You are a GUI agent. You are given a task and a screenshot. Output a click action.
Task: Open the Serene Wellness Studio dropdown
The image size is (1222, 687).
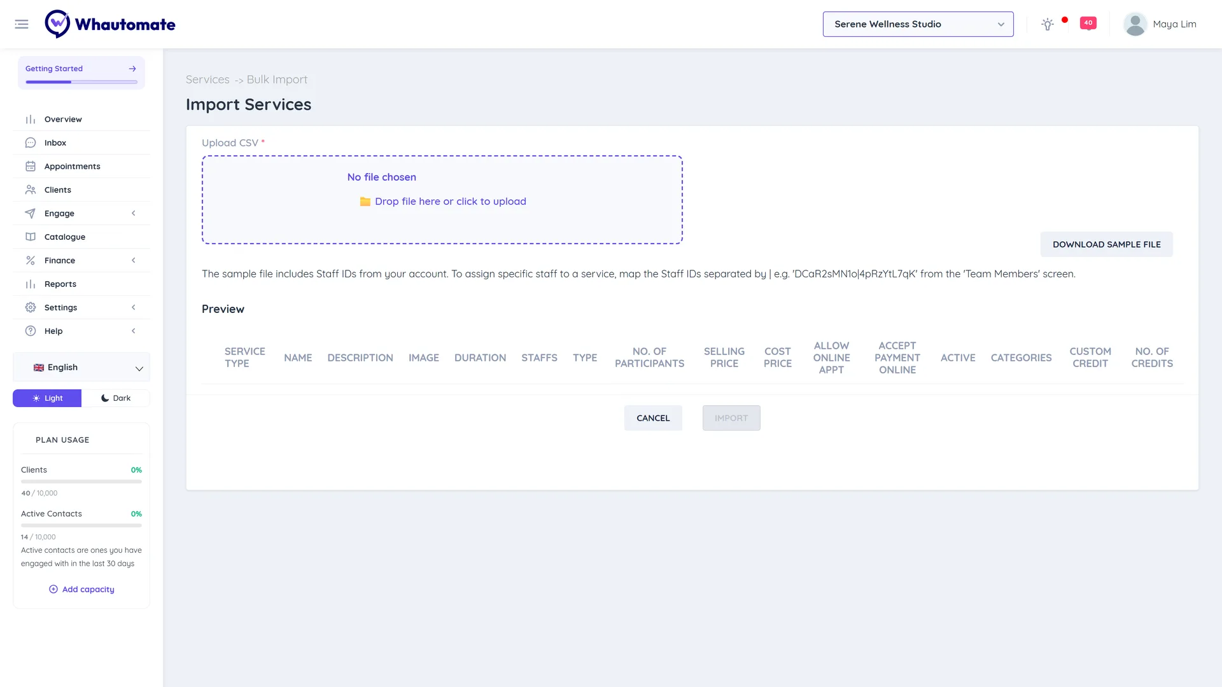click(x=918, y=24)
